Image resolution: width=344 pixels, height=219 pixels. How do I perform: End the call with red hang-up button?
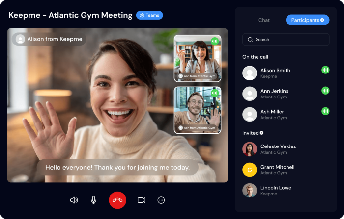117,200
